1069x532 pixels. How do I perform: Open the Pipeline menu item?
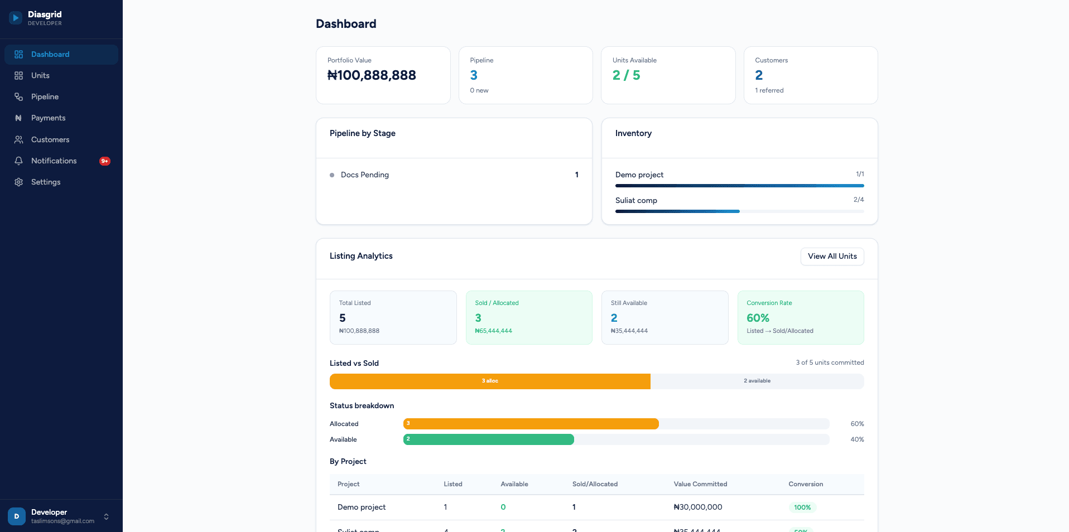click(x=61, y=96)
